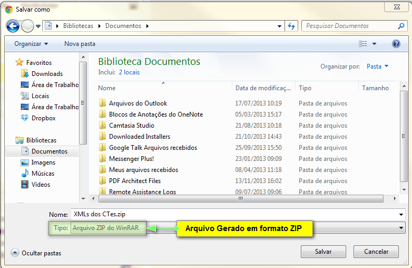Close the Salvar como dialog
This screenshot has width=412, height=268.
point(397,7)
